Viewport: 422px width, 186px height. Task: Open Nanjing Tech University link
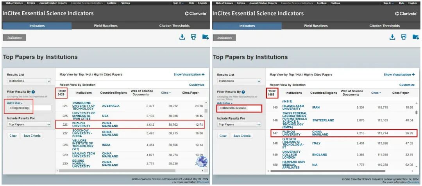point(84,155)
